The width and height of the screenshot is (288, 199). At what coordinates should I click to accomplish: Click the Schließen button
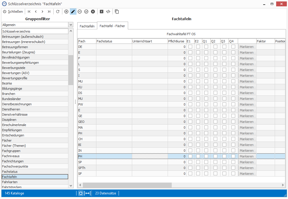(x=13, y=12)
